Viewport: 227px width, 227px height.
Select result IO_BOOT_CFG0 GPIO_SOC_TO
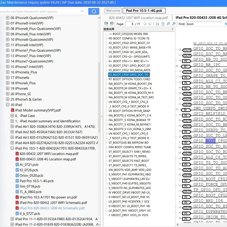(129, 75)
